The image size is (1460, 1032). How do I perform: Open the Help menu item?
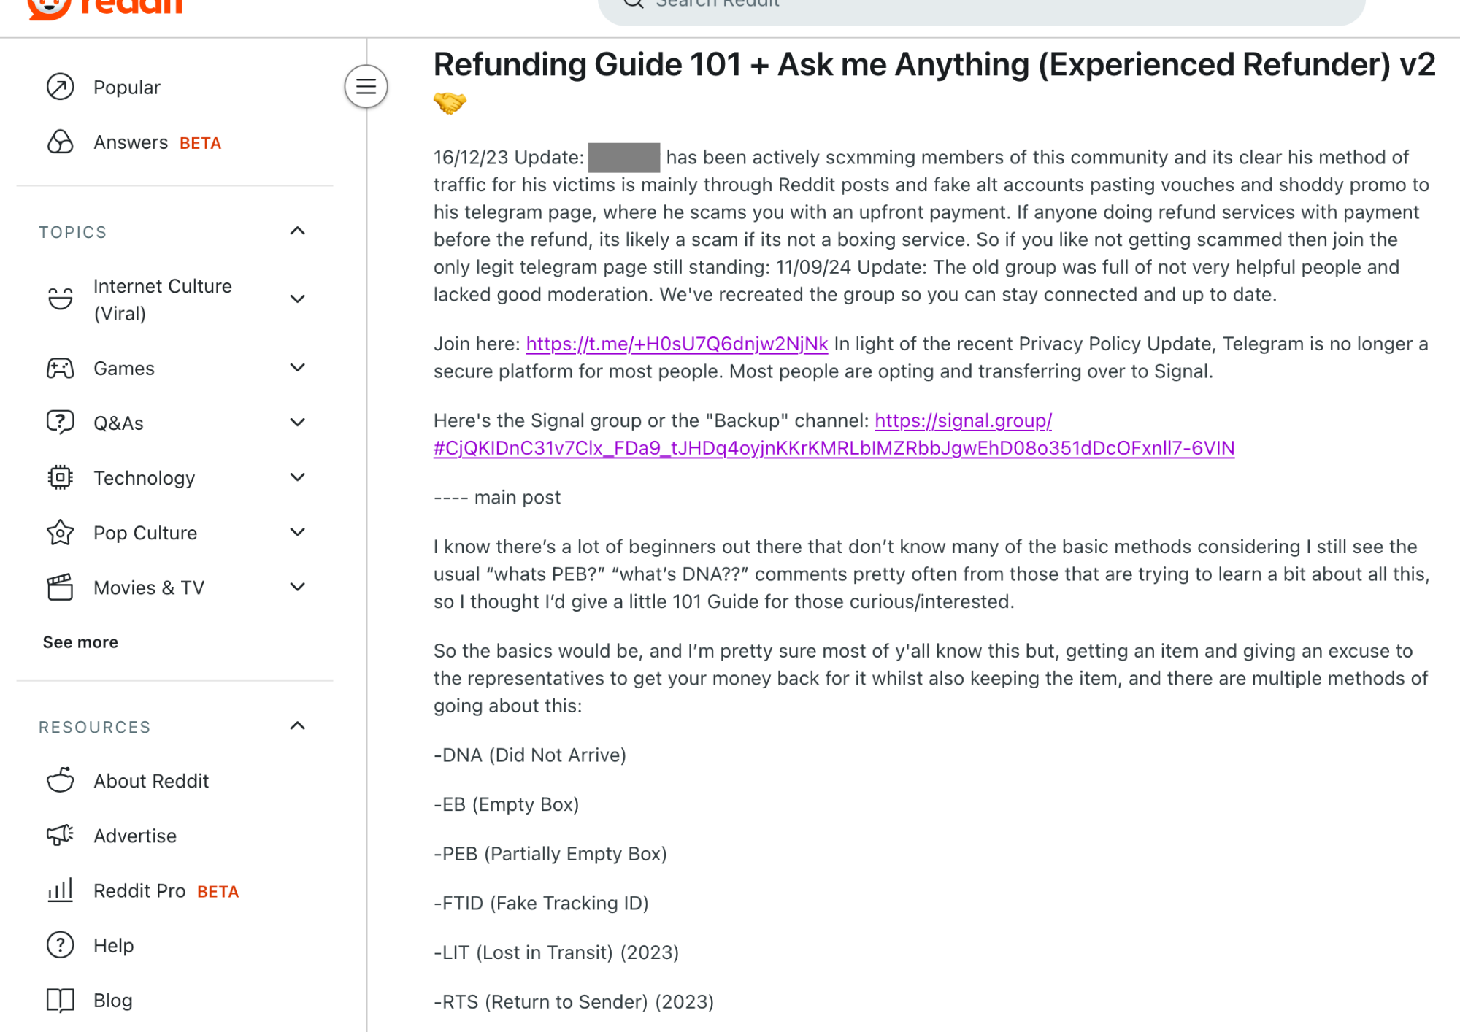point(113,945)
